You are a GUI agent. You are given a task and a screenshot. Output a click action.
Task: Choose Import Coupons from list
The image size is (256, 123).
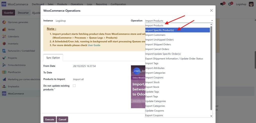(x=177, y=77)
